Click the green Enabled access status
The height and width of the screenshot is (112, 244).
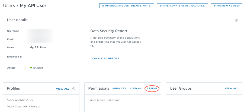click(x=37, y=68)
